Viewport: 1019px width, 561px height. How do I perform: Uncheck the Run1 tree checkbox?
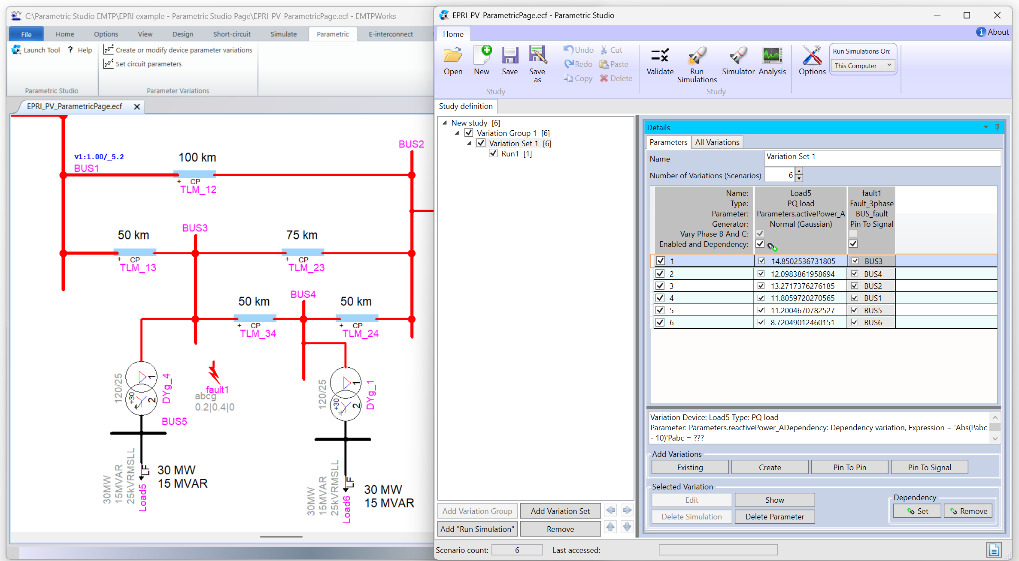pyautogui.click(x=493, y=153)
